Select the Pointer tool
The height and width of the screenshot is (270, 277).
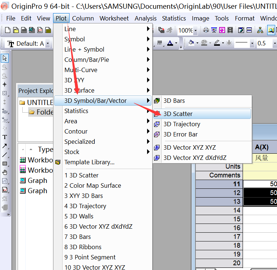coord(5,58)
